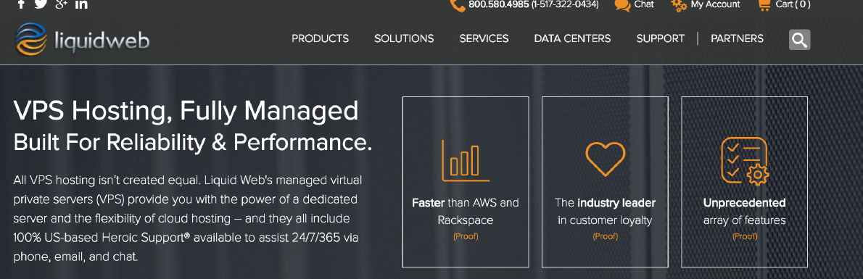Open the PARTNERS menu

[x=738, y=38]
